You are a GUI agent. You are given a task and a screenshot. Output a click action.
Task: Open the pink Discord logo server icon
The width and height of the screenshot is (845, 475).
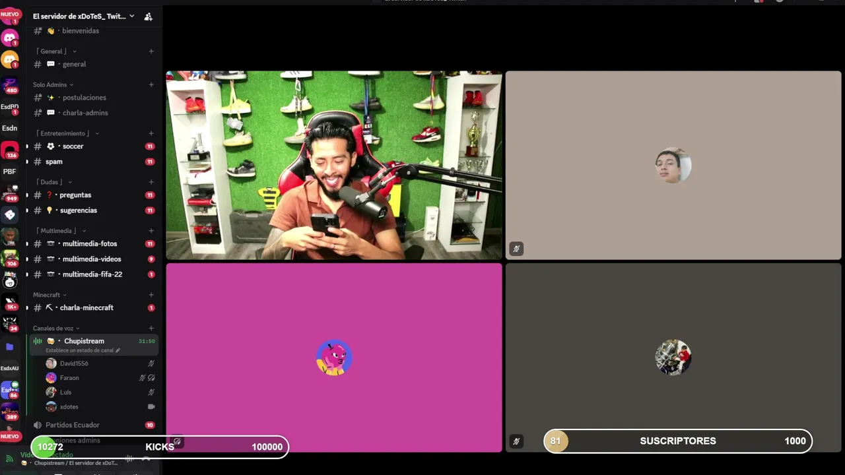pos(10,38)
